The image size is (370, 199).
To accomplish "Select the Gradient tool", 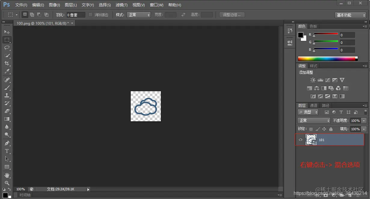I will [7, 119].
